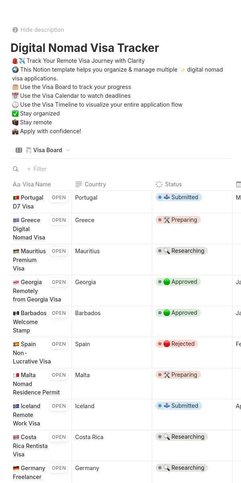
Task: Click the info icon beside Hide description
Action: pyautogui.click(x=15, y=30)
